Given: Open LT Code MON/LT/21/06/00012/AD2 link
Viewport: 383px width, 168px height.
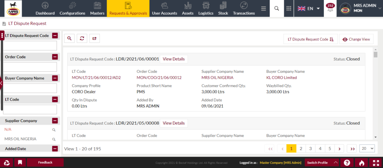Looking at the screenshot, I should [96, 78].
